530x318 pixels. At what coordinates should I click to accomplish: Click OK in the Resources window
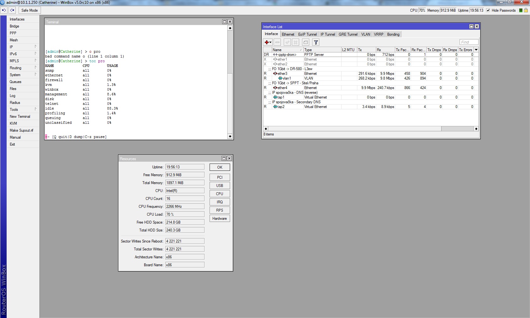tap(220, 167)
